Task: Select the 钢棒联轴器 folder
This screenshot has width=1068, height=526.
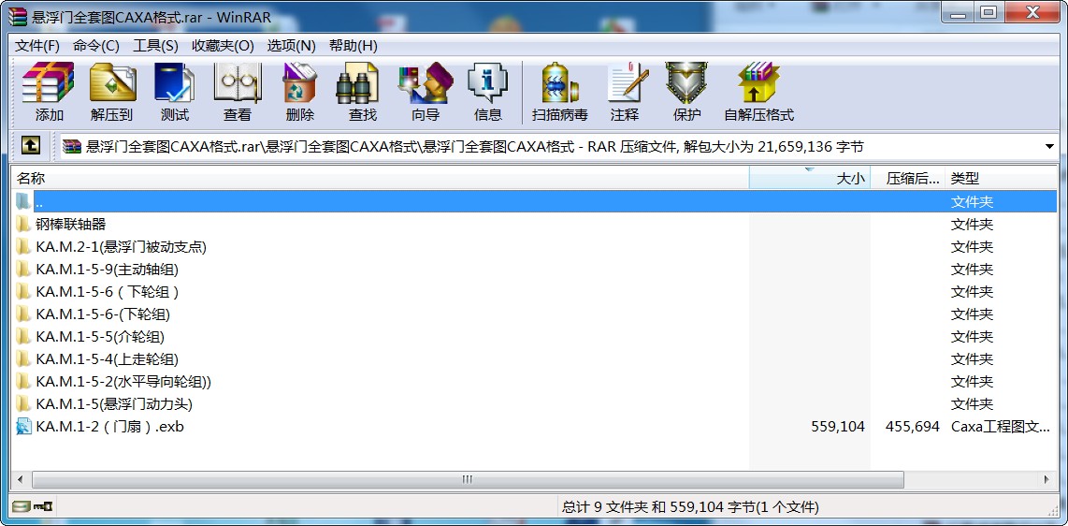Action: 71,224
